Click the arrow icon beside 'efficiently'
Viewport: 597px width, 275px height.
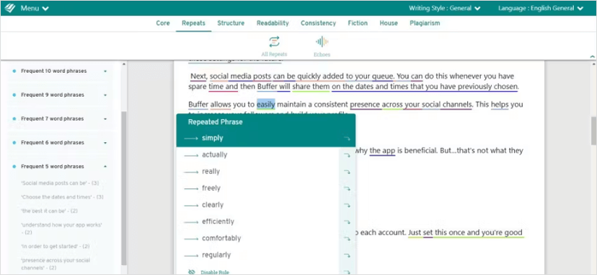point(347,222)
